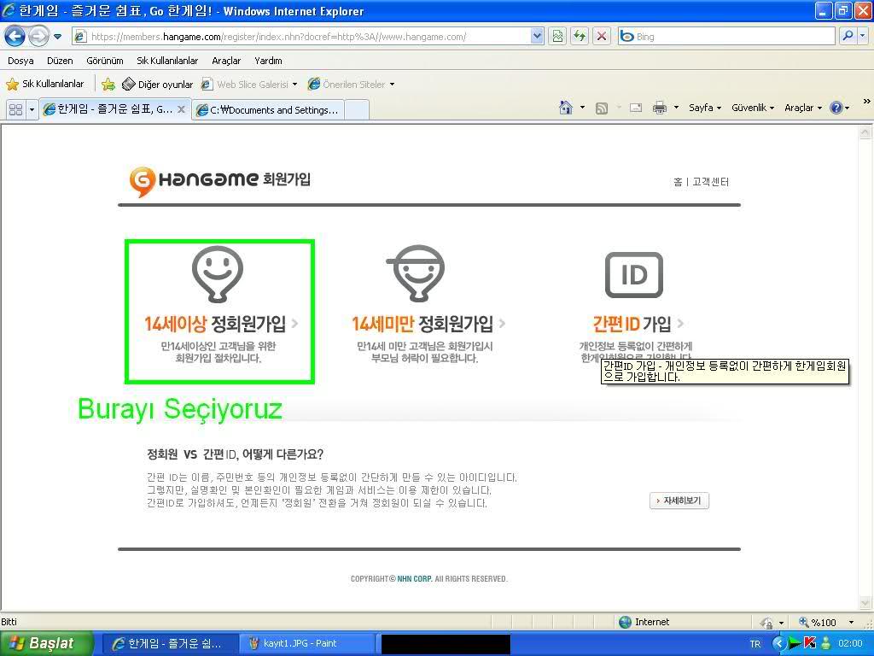Open the Görünüm menu
Image resolution: width=874 pixels, height=656 pixels.
point(105,61)
